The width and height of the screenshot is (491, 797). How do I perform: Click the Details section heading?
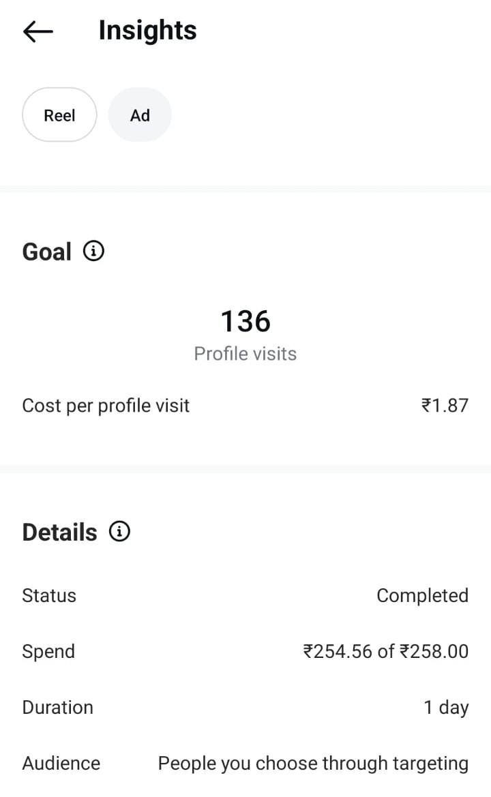[60, 532]
